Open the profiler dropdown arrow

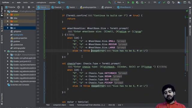pyautogui.click(x=145, y=2)
